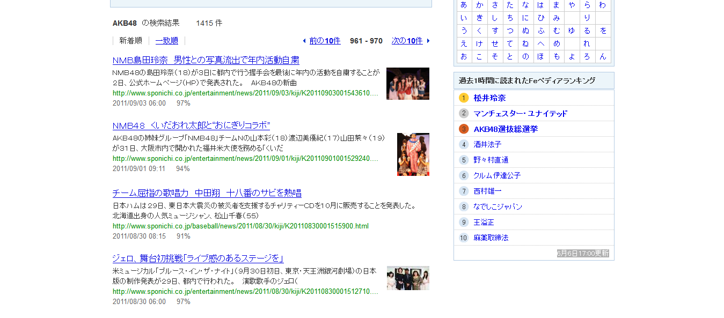
Task: Open ranking entry AKB48選抜総選挙
Action: (x=506, y=129)
